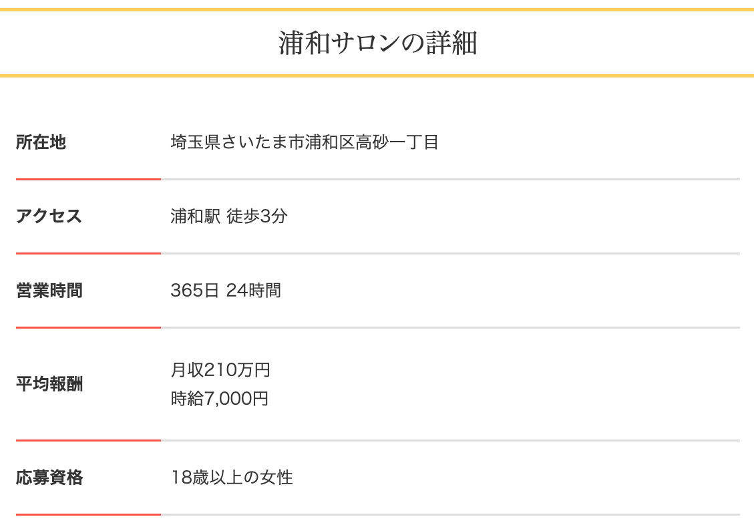Screen dimensions: 754x527
Task: Click the 月収210万円 monthly income line
Action: [220, 369]
